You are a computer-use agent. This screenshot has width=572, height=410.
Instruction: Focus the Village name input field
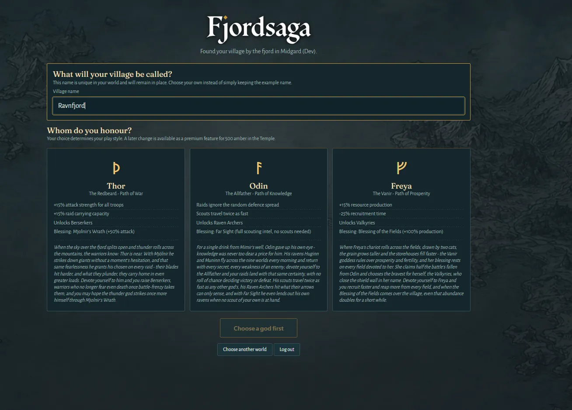pyautogui.click(x=258, y=106)
